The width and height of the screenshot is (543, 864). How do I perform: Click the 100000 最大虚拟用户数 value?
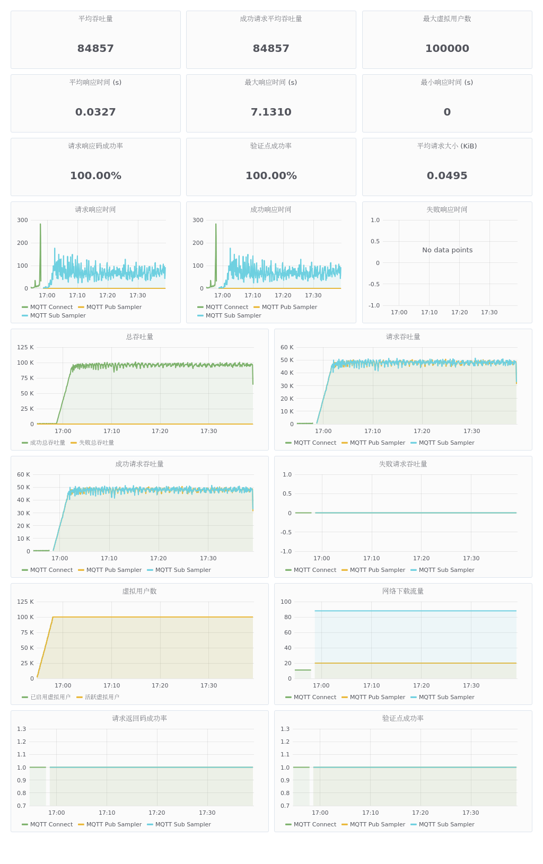coord(447,48)
